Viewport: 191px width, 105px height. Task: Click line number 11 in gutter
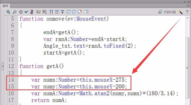[x=11, y=60]
